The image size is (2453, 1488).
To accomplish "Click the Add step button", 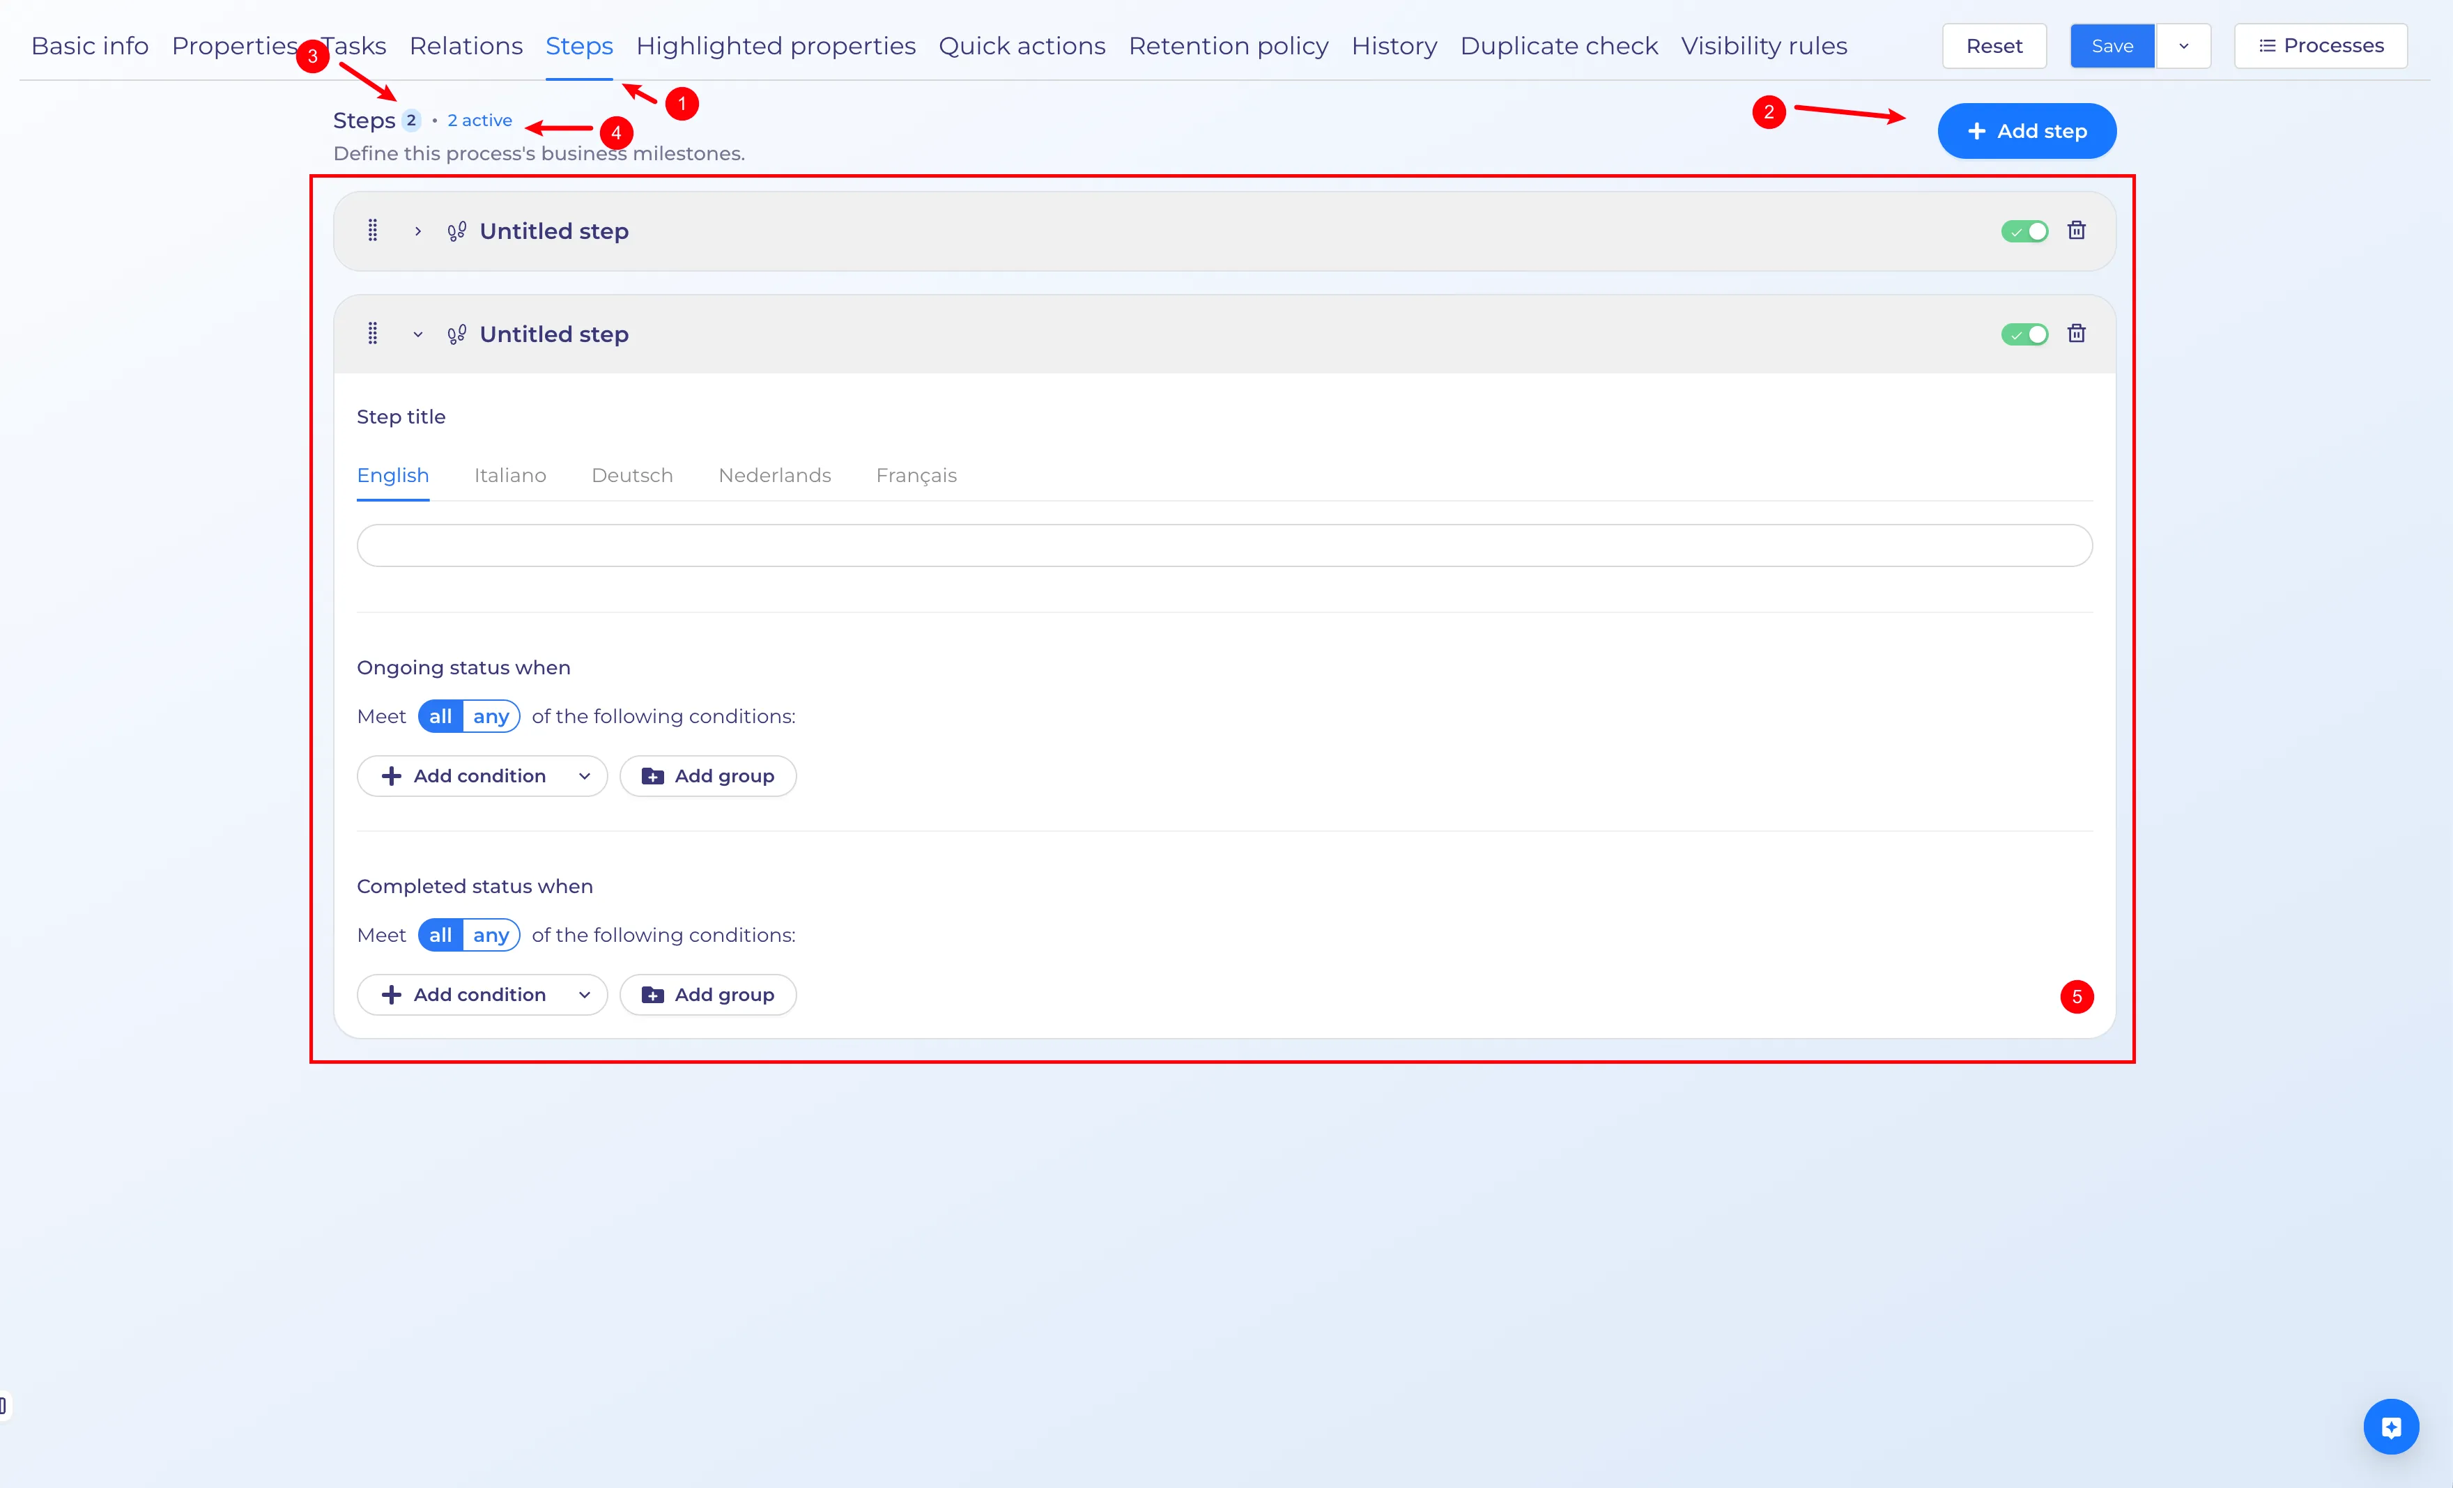I will click(x=2027, y=132).
